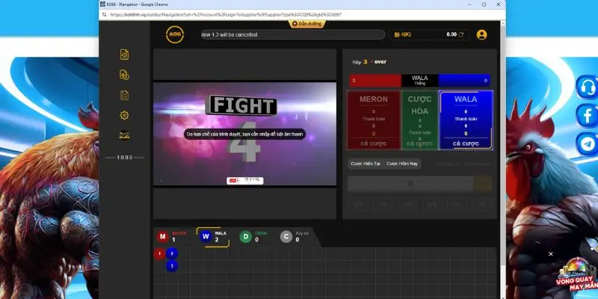Viewport: 598px width, 299px height.
Task: Select the WALA results counter tab
Action: pyautogui.click(x=212, y=236)
